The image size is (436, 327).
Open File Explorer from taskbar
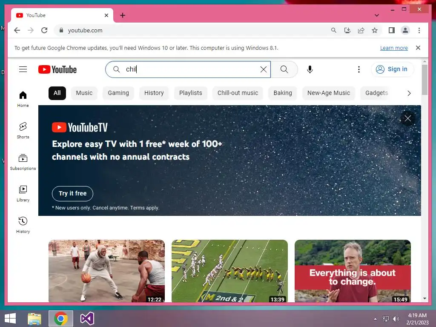pos(34,318)
